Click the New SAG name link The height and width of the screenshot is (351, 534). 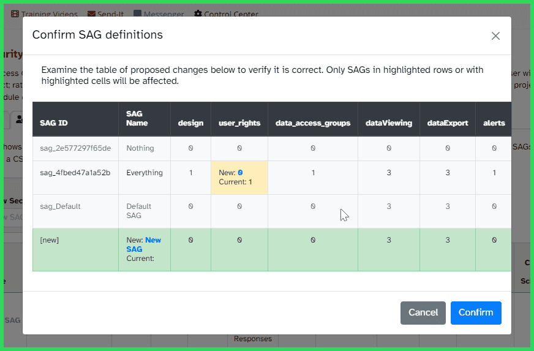pyautogui.click(x=143, y=244)
